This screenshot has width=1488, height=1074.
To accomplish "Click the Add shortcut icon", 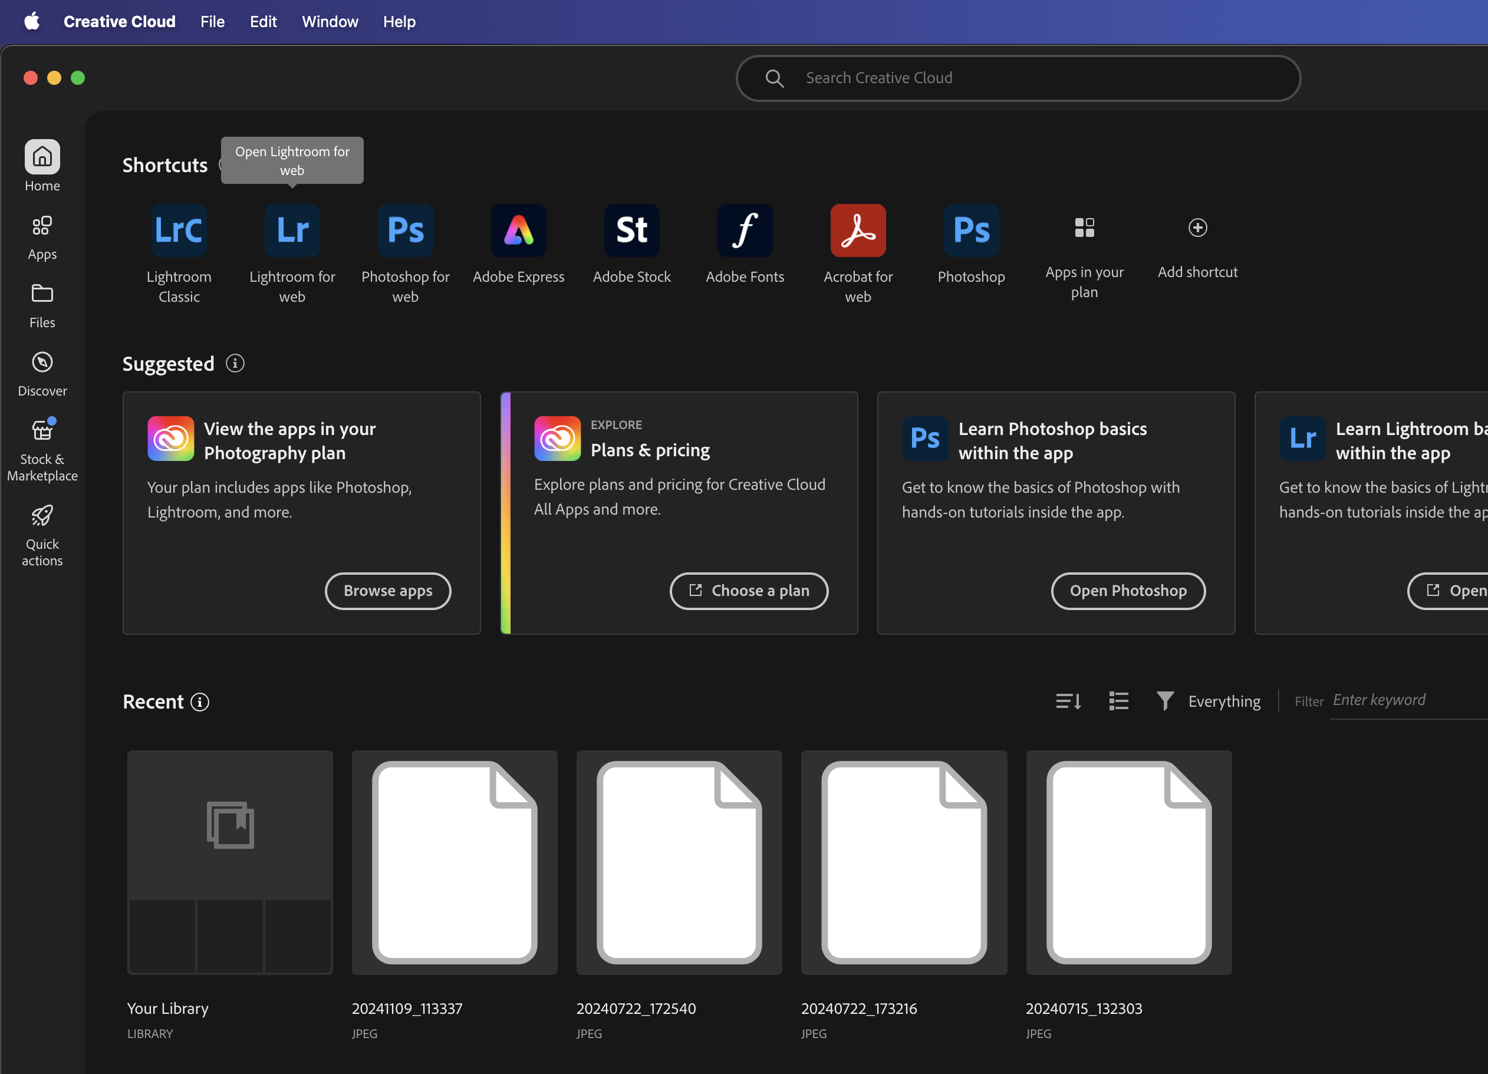I will (1197, 228).
